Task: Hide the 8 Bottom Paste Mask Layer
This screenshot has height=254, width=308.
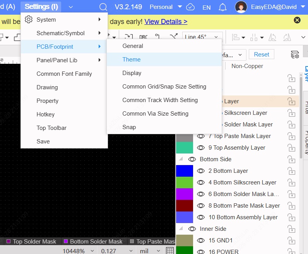Action: click(201, 206)
